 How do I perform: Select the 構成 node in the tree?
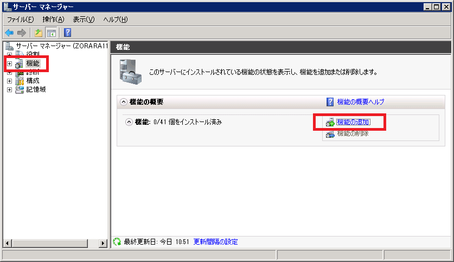33,81
